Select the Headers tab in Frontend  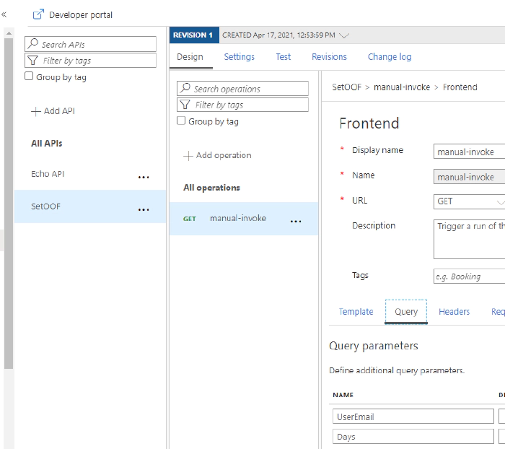[454, 312]
